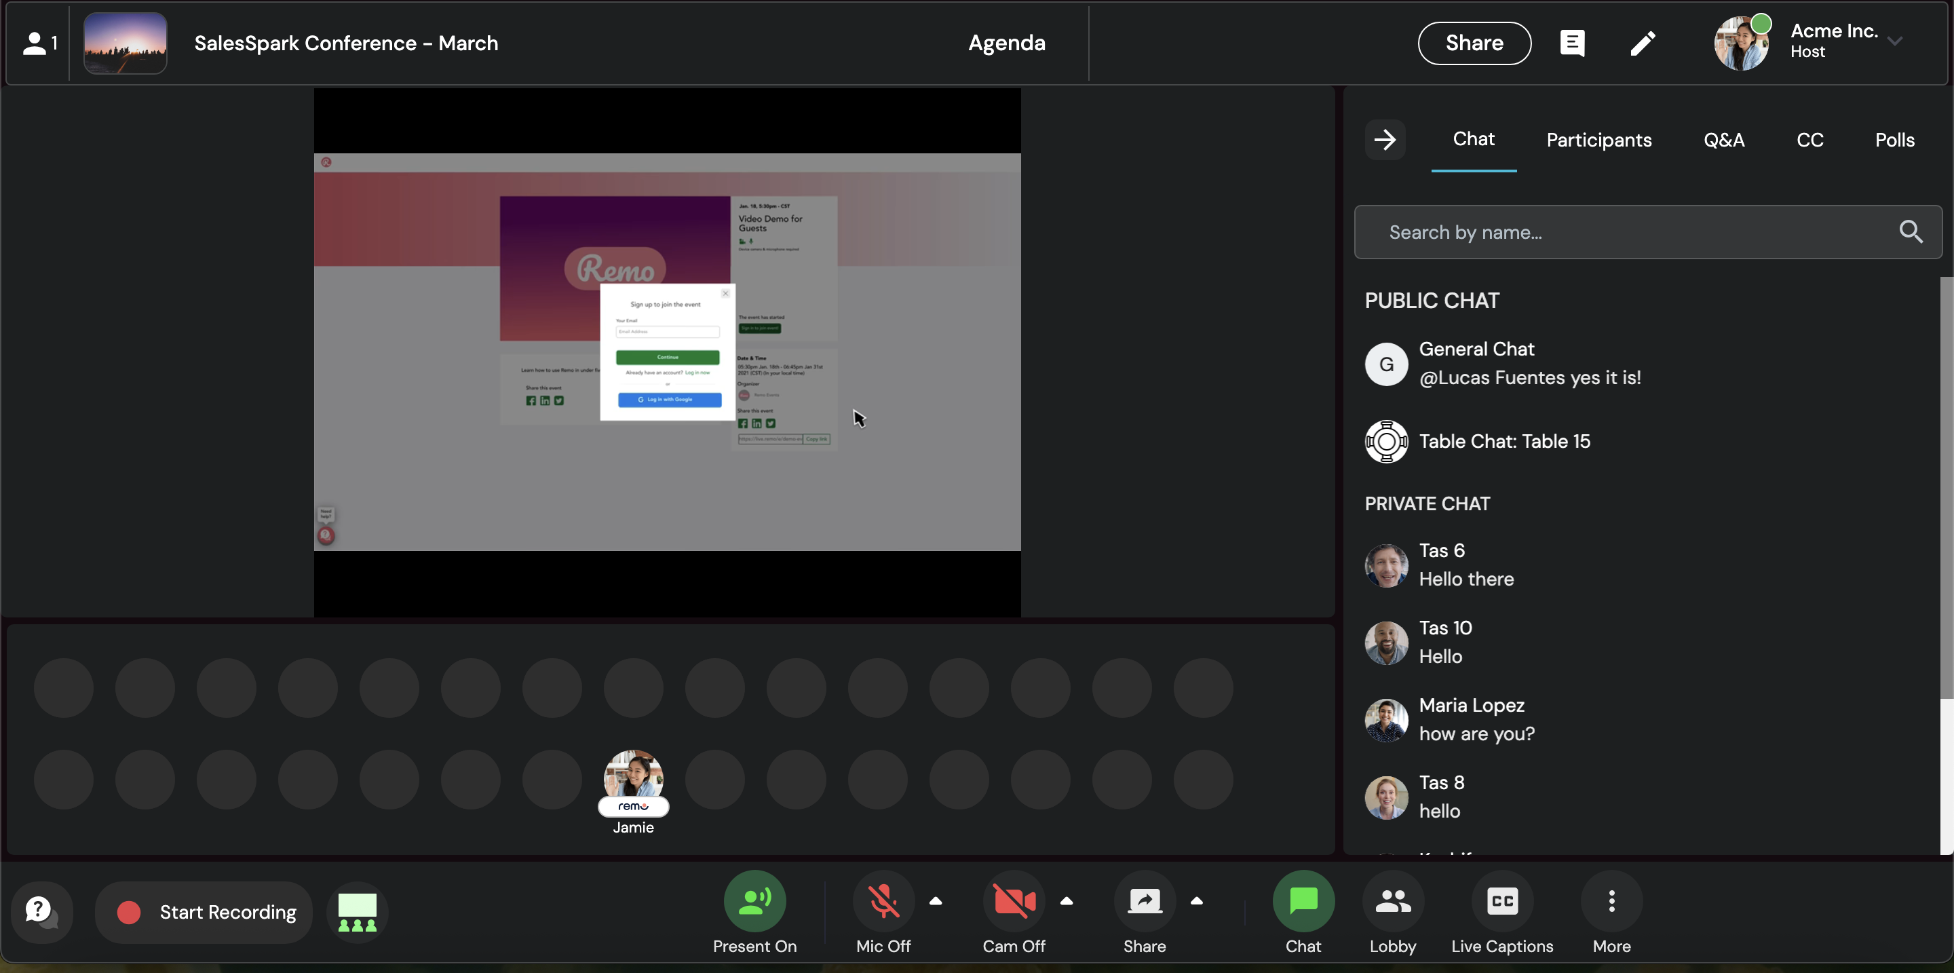Toggle Present On mode off

754,902
